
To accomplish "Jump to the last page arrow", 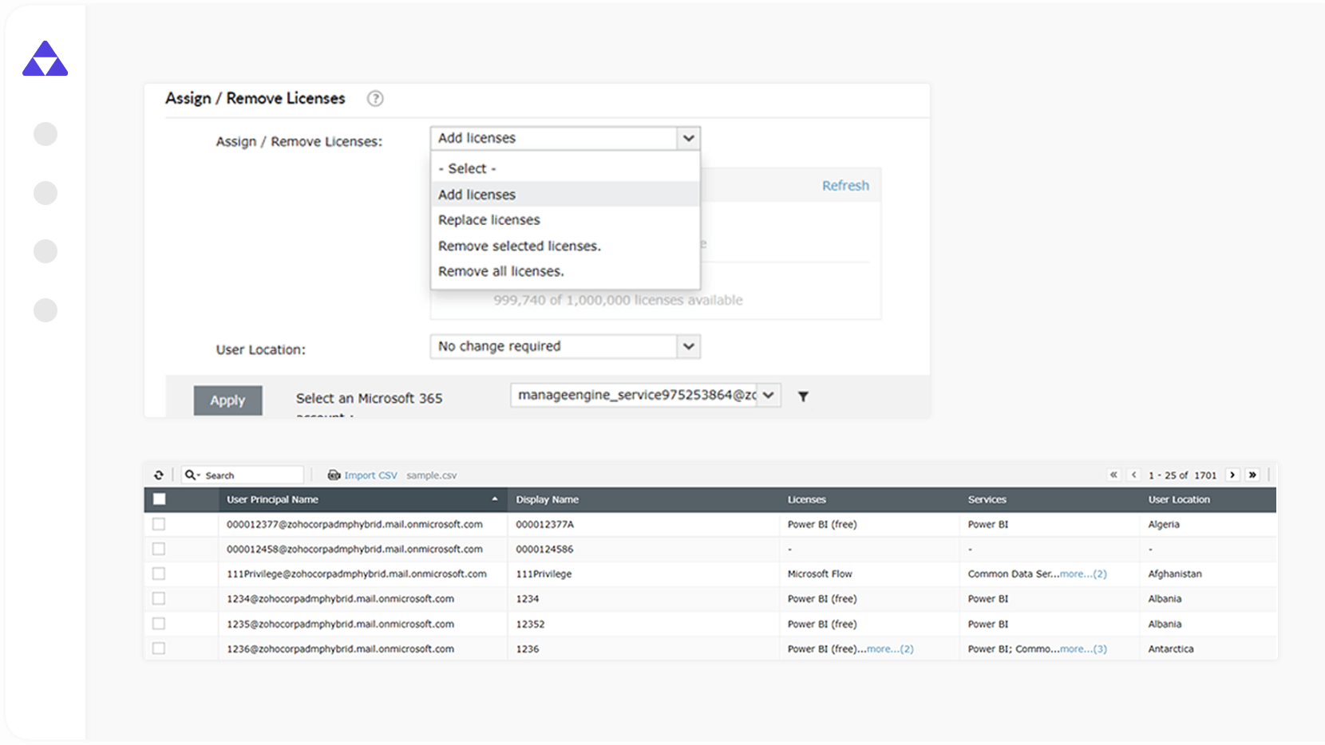I will pyautogui.click(x=1252, y=475).
